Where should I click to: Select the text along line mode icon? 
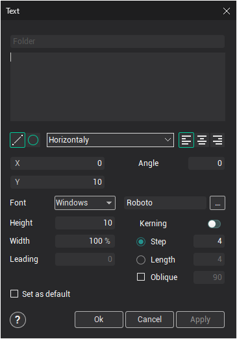point(18,140)
